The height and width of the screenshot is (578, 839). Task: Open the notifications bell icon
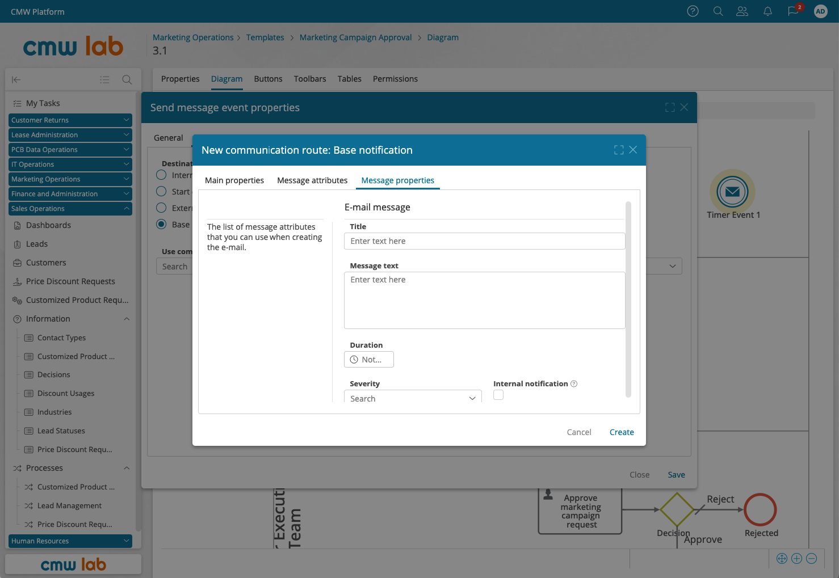tap(767, 11)
